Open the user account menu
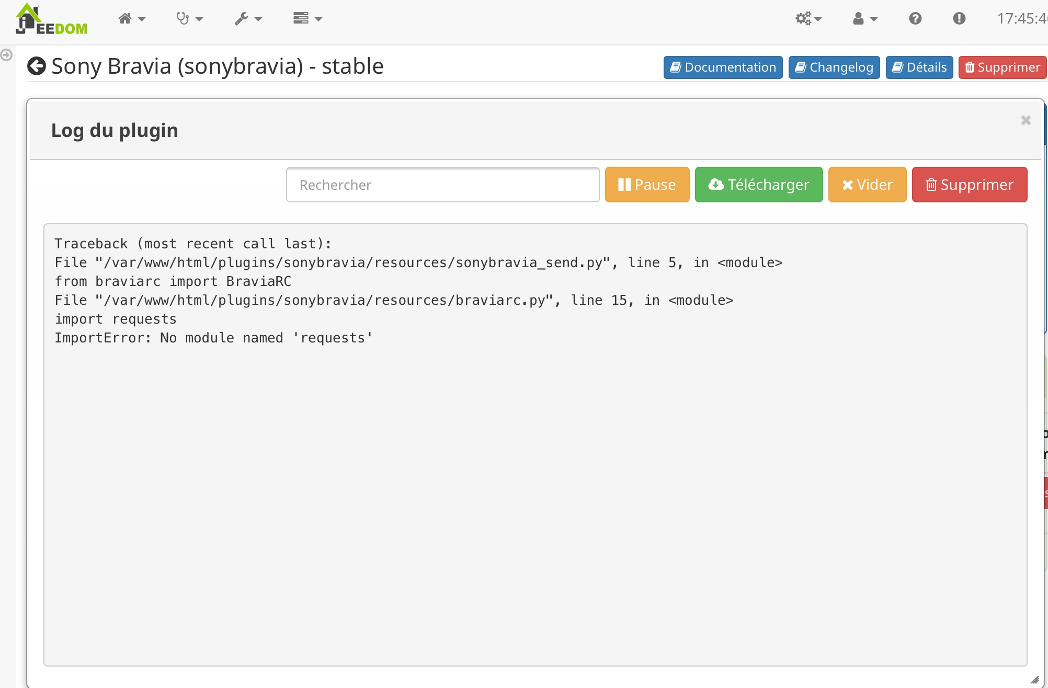The height and width of the screenshot is (688, 1048). [865, 19]
